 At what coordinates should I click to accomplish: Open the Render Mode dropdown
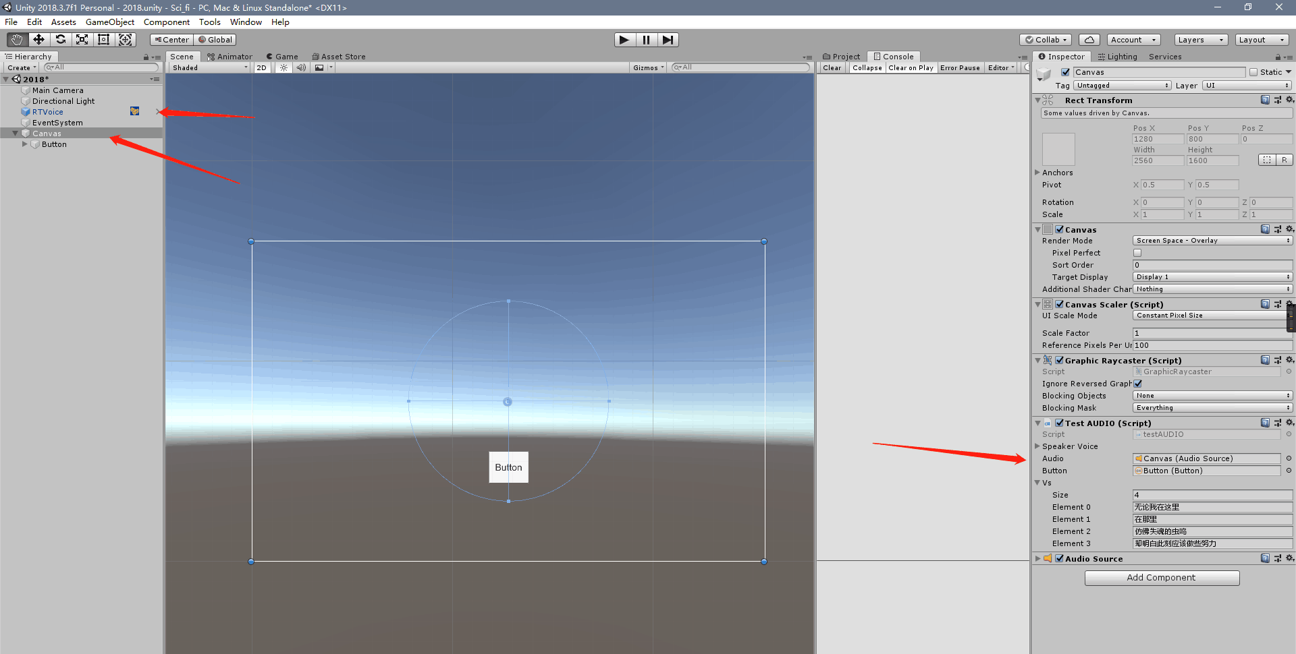click(1212, 240)
